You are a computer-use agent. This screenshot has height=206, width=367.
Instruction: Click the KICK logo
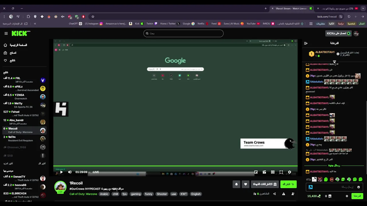21,33
